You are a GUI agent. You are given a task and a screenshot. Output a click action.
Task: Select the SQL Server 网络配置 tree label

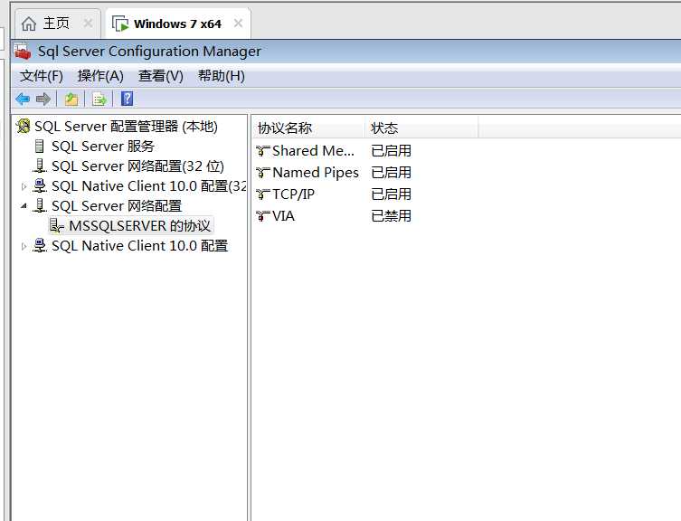pos(117,206)
